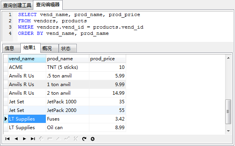Click Anvils R Us in 2 ton anvil row
This screenshot has height=146, width=235.
click(x=27, y=93)
